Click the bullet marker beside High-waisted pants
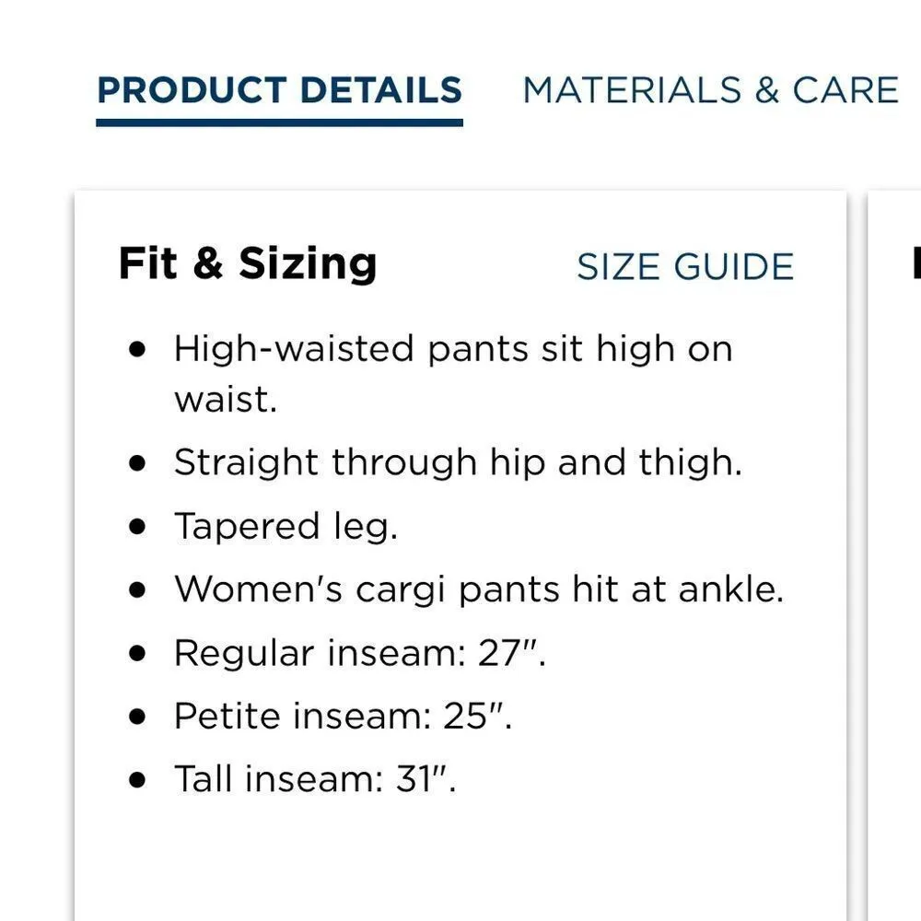The image size is (921, 921). click(138, 348)
